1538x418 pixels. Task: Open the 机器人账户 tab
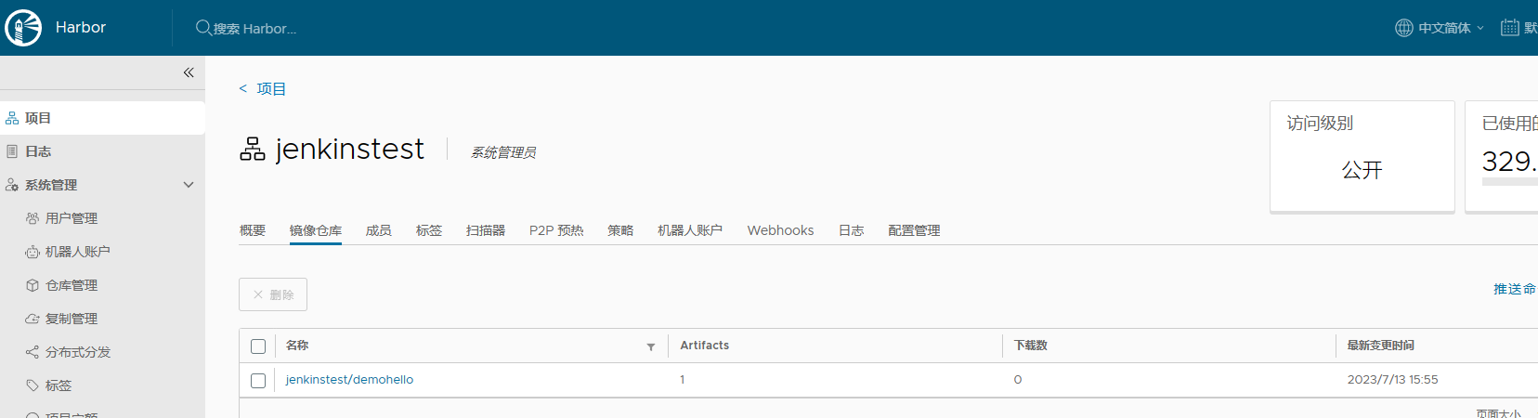tap(690, 230)
